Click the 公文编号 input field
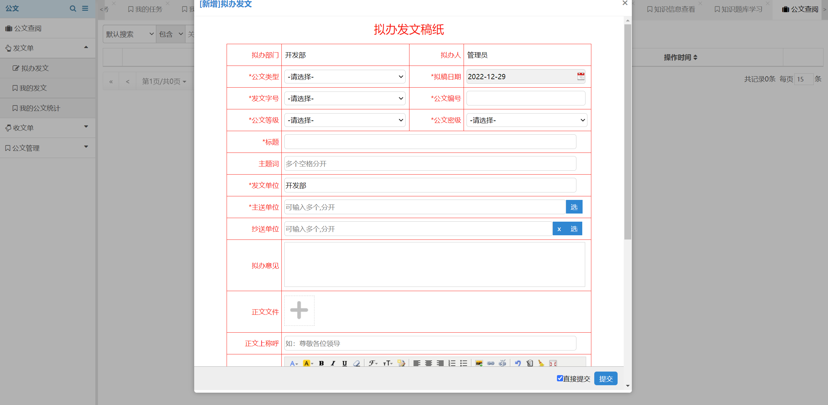828x405 pixels. [x=526, y=98]
